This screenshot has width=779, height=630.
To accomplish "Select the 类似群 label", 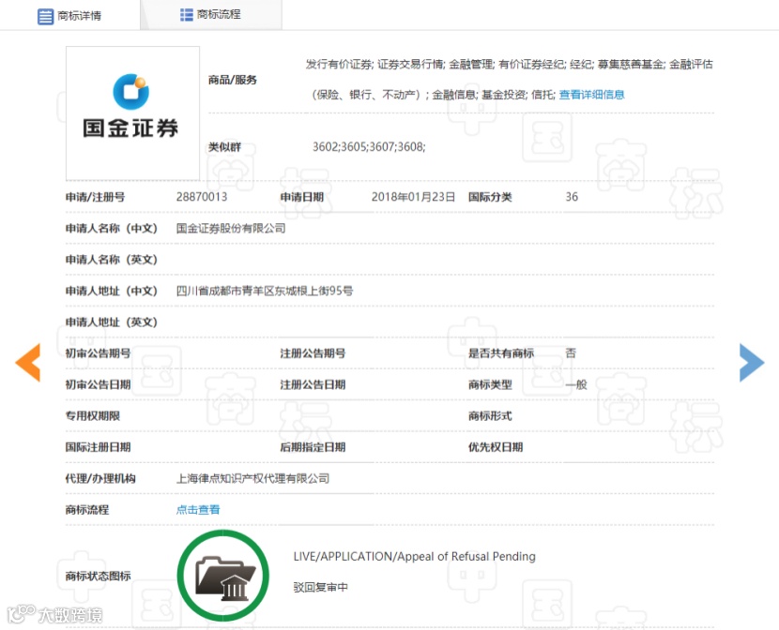I will [x=224, y=147].
